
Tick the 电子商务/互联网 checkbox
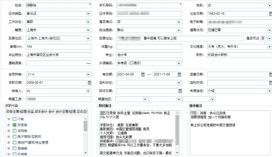[15, 137]
